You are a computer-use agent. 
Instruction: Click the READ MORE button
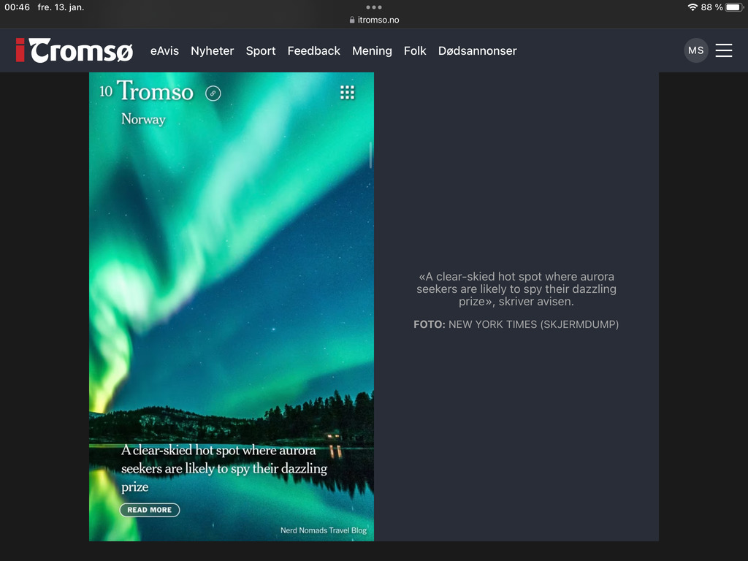coord(149,509)
